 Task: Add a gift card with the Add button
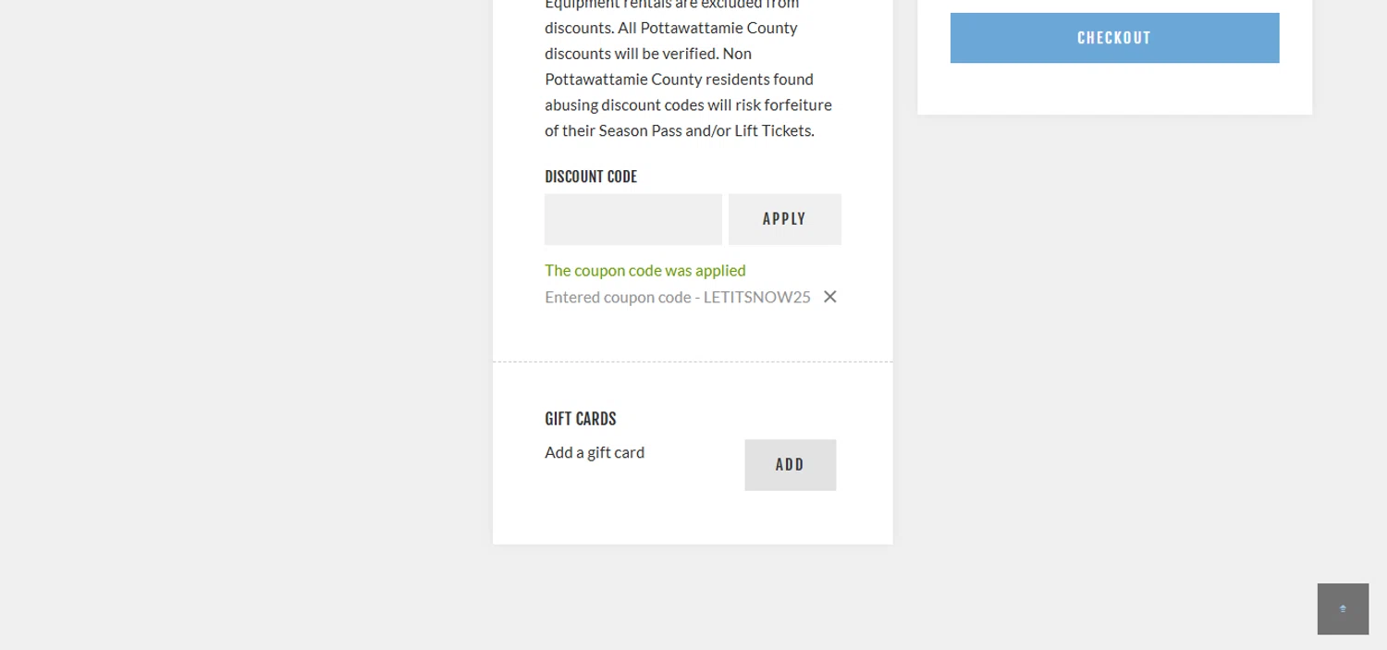pyautogui.click(x=790, y=465)
